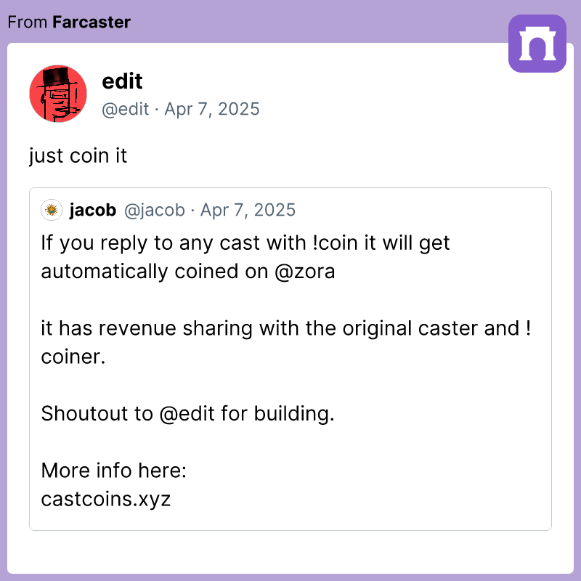Click the "More info here:" line

tap(114, 471)
